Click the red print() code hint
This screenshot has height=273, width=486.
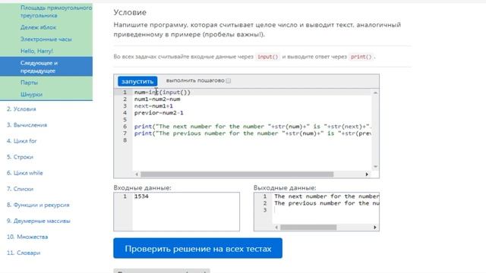coord(361,57)
